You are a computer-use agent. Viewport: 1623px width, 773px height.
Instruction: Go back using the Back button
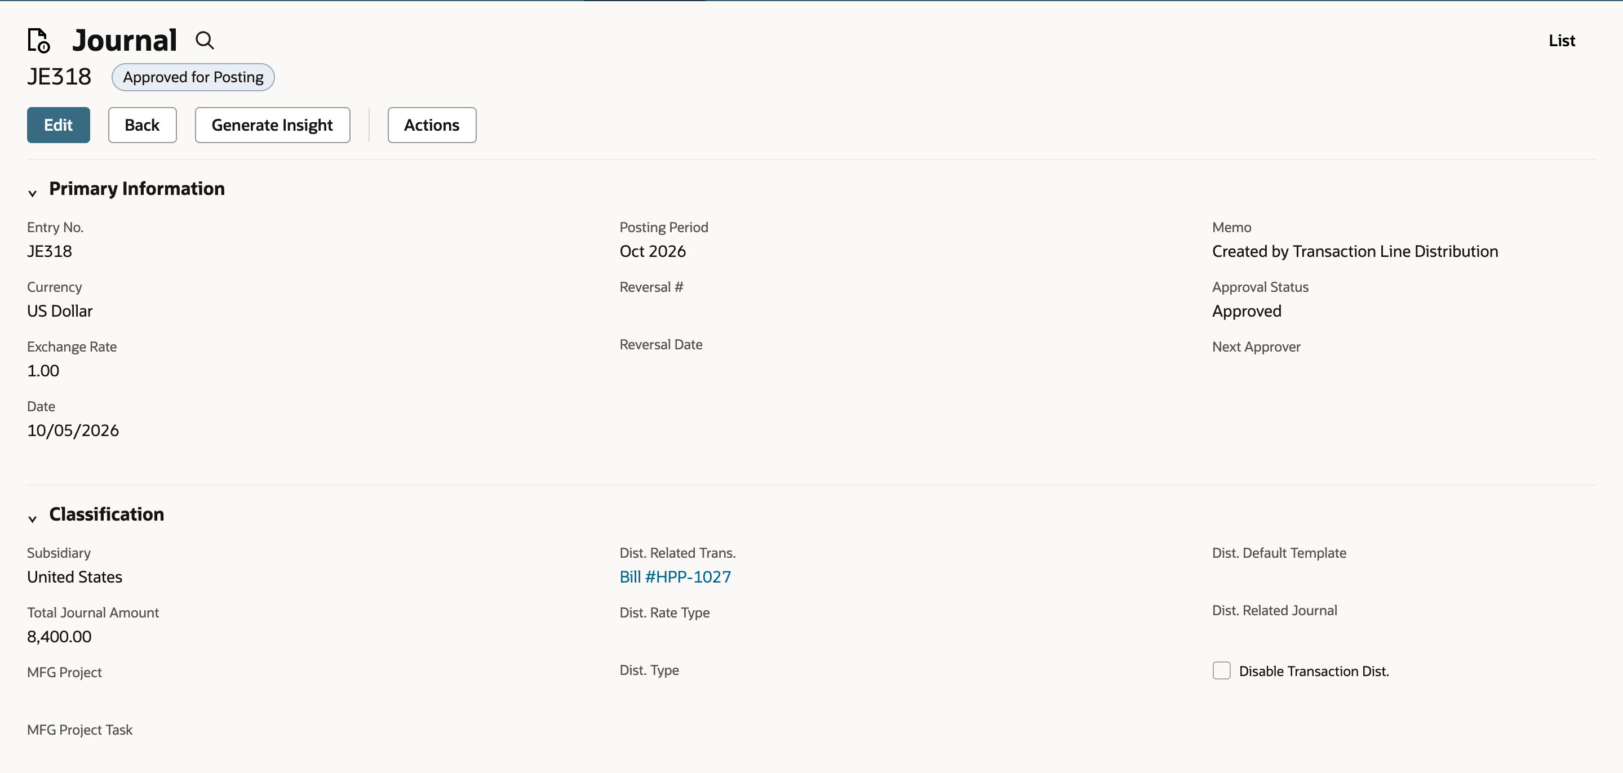pos(143,125)
